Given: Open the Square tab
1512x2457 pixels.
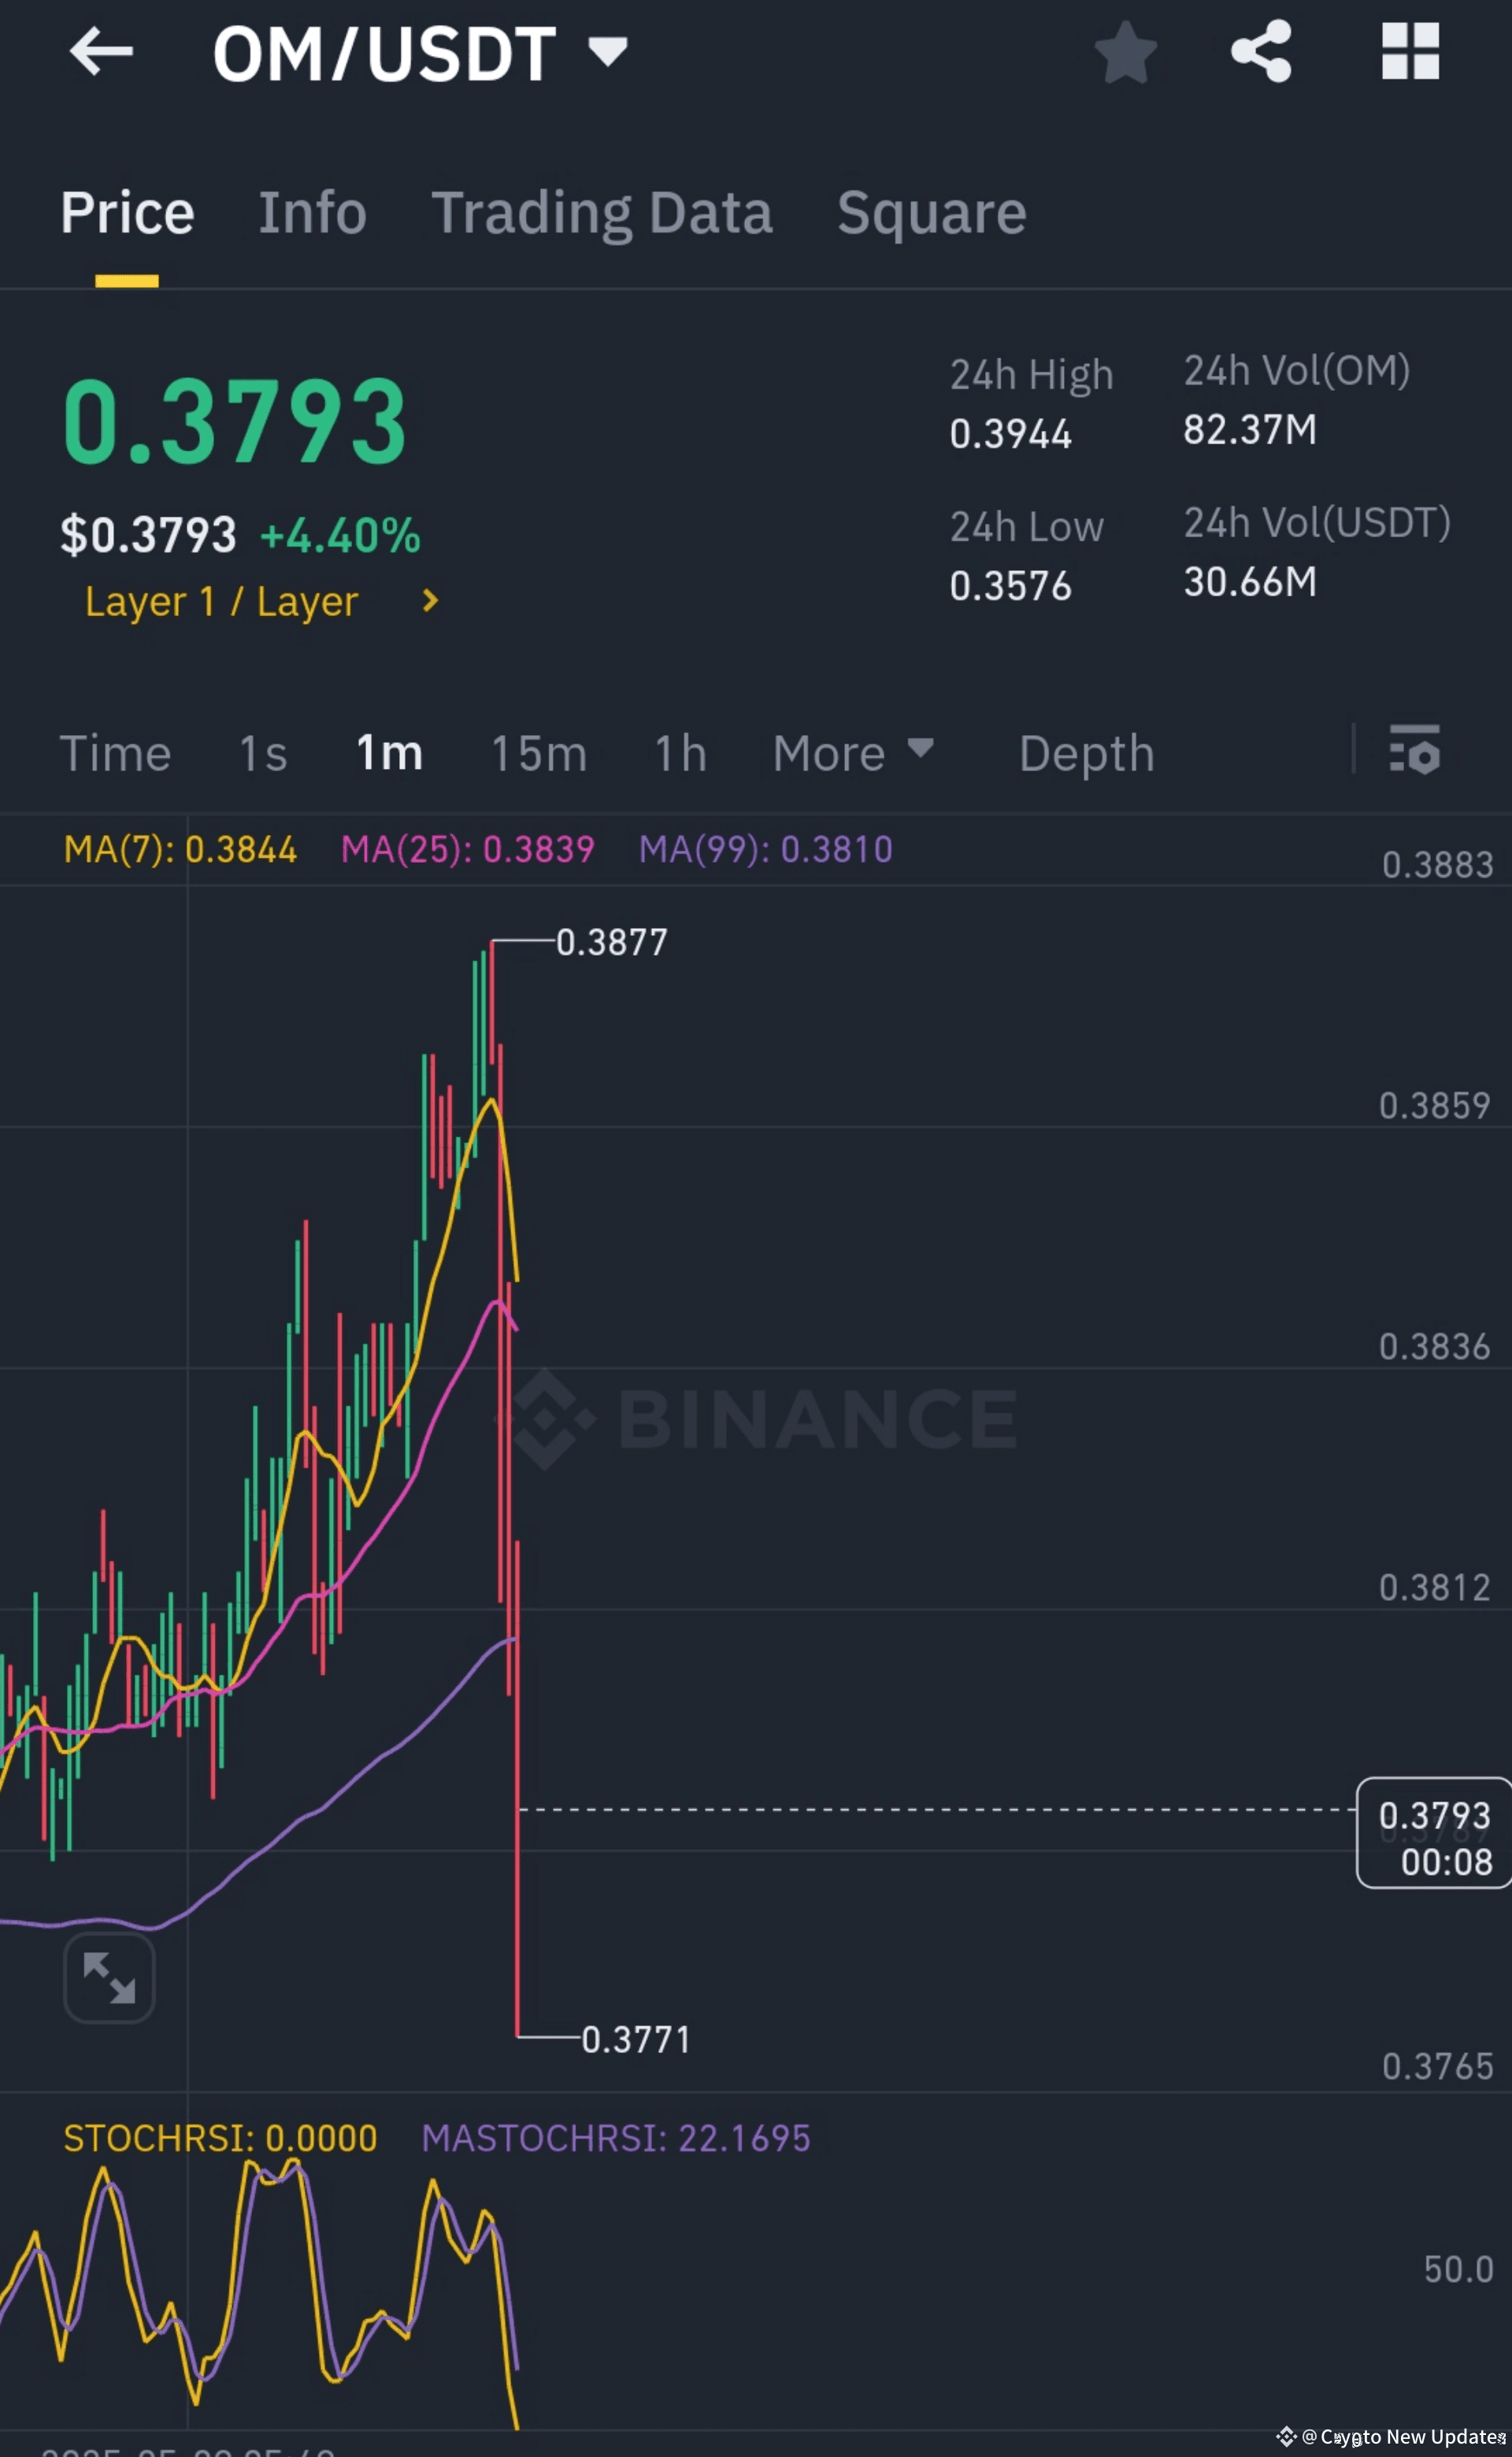Looking at the screenshot, I should [x=931, y=212].
